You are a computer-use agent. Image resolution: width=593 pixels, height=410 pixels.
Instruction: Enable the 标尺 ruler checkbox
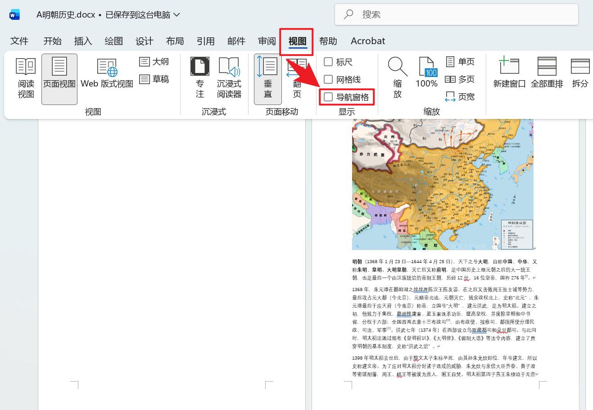click(x=327, y=62)
